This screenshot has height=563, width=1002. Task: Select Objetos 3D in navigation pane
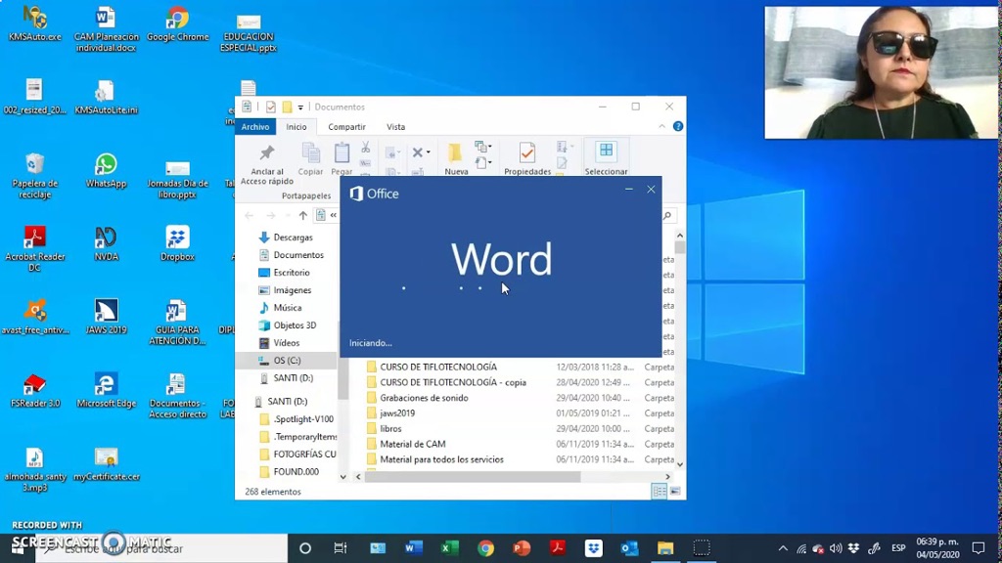(295, 325)
